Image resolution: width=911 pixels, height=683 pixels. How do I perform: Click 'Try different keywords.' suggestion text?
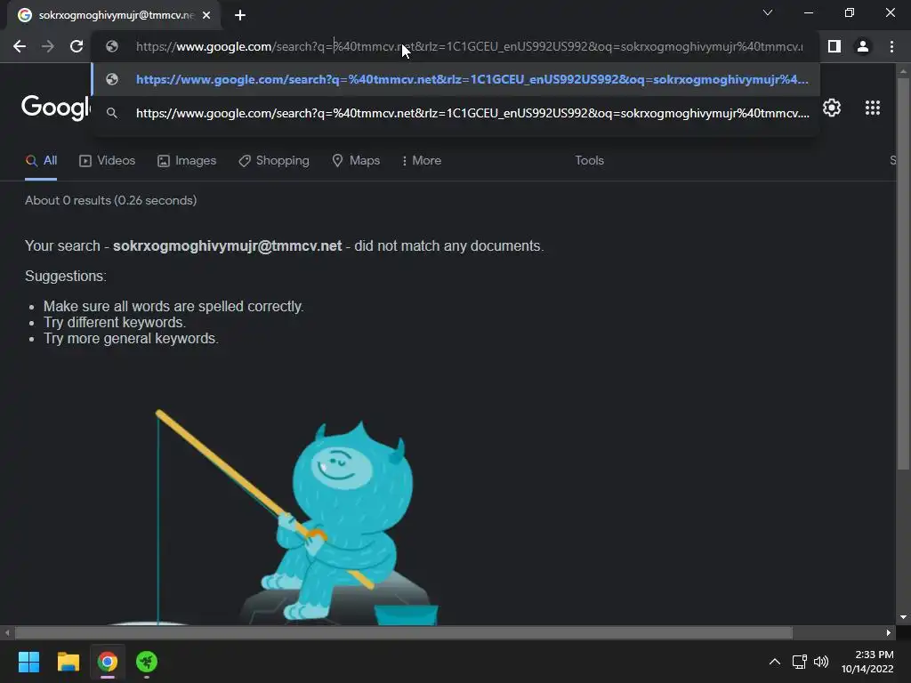click(x=115, y=322)
